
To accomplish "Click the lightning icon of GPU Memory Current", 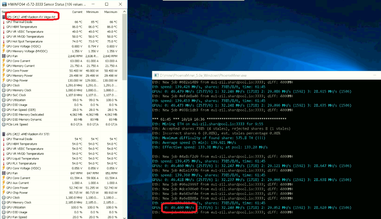I will pos(4,66).
